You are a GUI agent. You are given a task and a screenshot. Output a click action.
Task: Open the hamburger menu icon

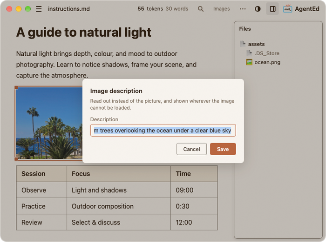[39, 9]
